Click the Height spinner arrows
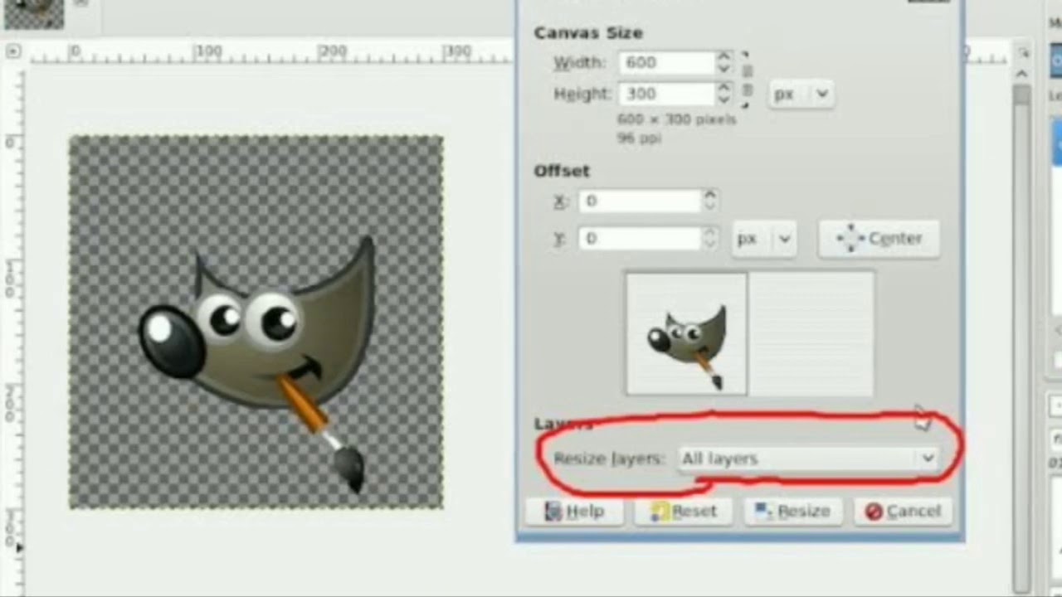The height and width of the screenshot is (597, 1062). point(724,94)
